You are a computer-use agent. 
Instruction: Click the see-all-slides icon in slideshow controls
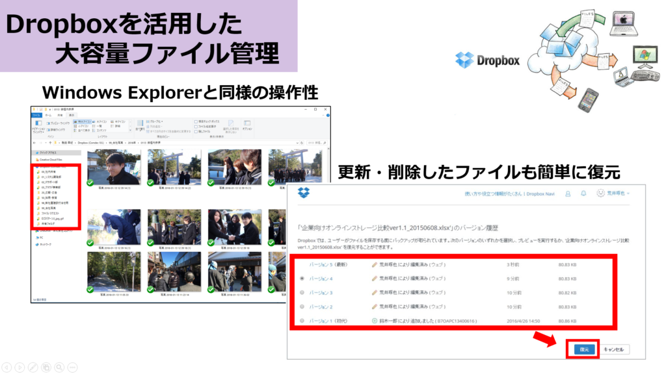point(46,368)
